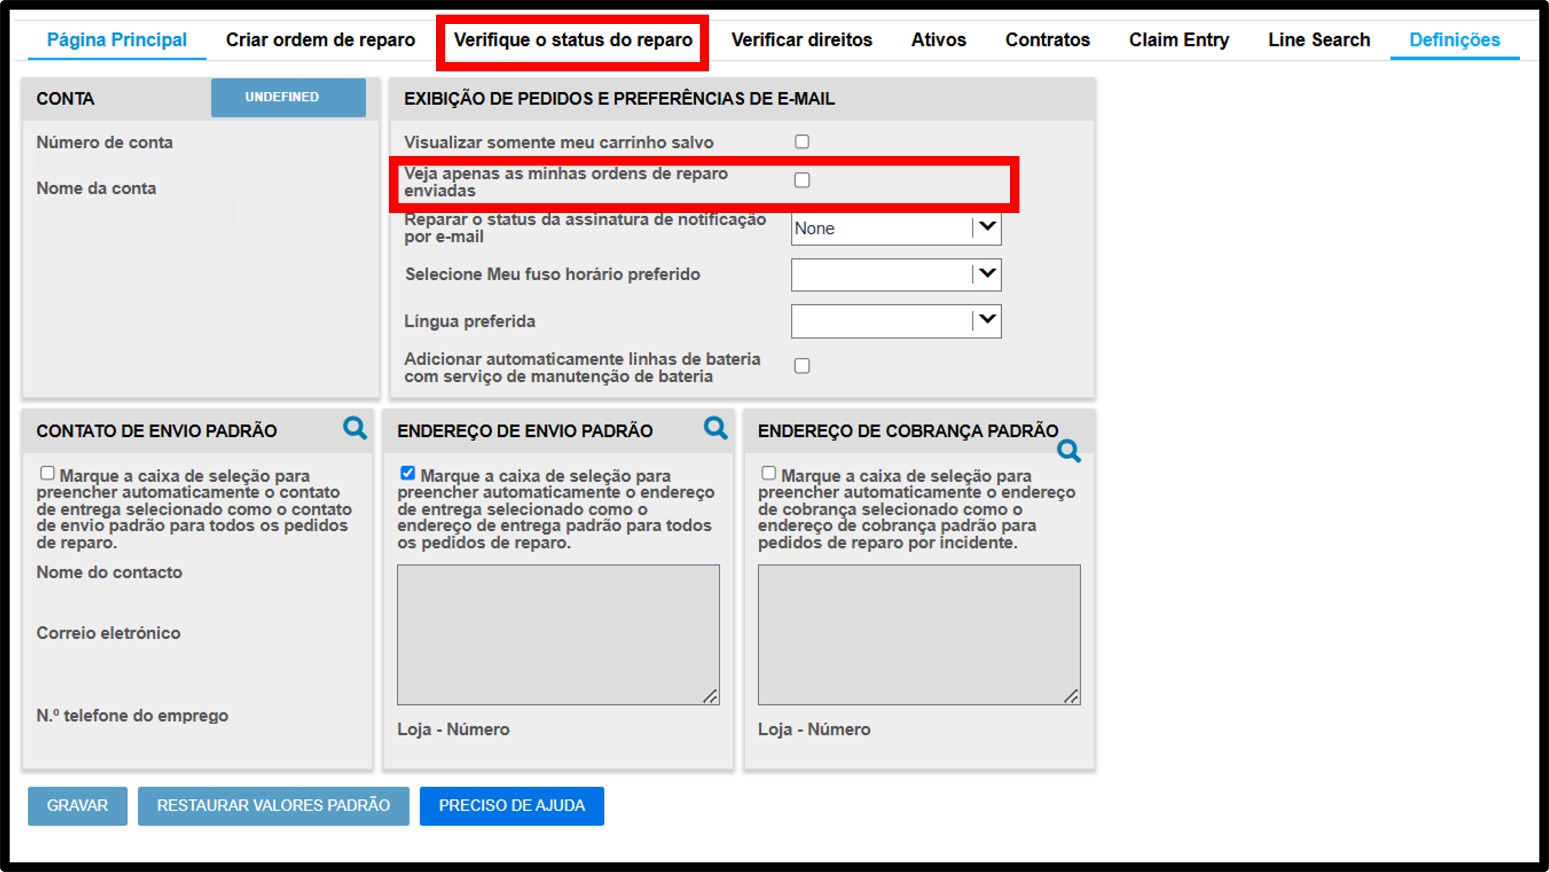Click the Nome da conta label
The image size is (1549, 872).
[x=96, y=188]
